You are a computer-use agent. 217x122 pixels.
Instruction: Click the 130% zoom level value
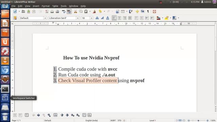pos(213,121)
